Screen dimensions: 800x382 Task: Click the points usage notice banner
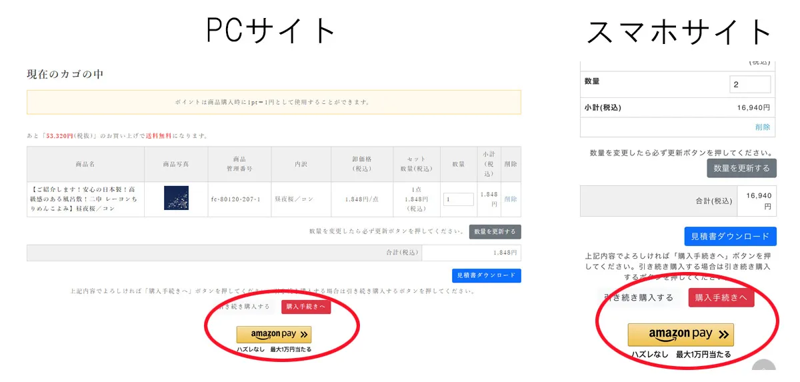(274, 102)
